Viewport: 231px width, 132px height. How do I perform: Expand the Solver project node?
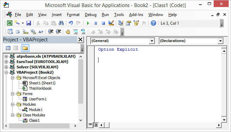point(6,67)
